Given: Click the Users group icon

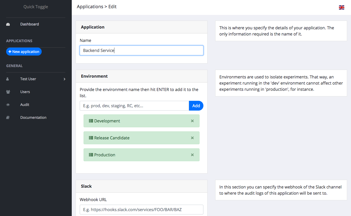Looking at the screenshot, I should (8, 92).
